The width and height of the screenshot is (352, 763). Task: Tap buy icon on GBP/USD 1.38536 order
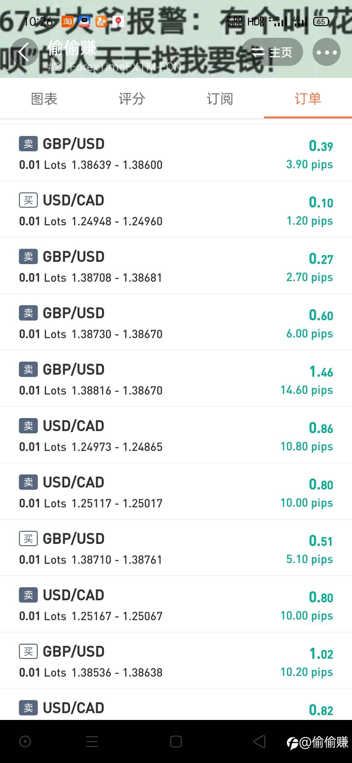tap(28, 651)
